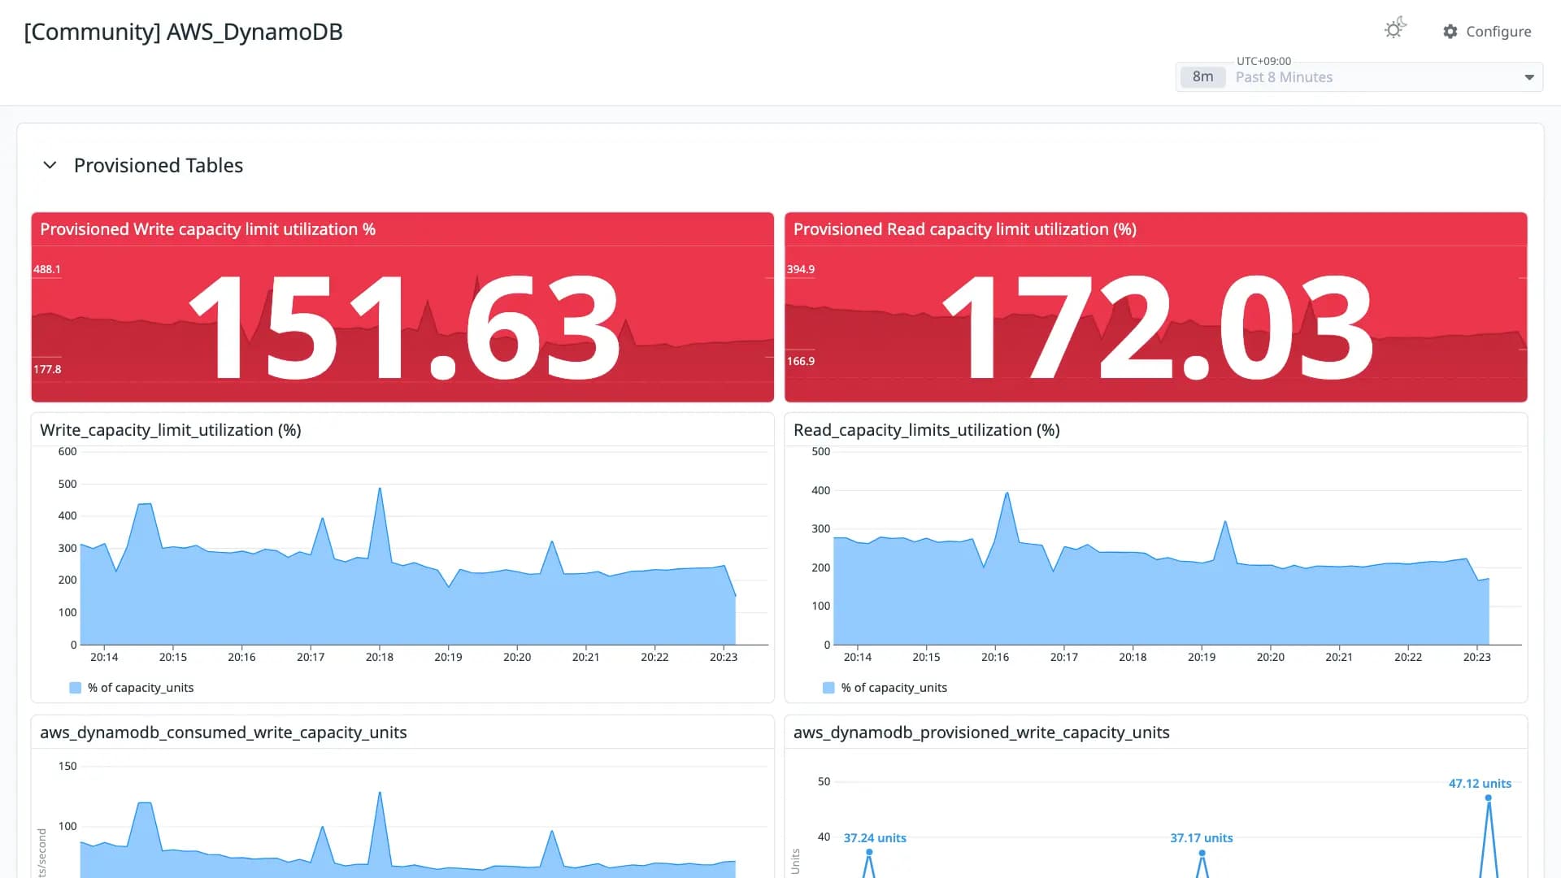The height and width of the screenshot is (878, 1561).
Task: Click the caret arrow of the time picker
Action: pyautogui.click(x=1529, y=77)
